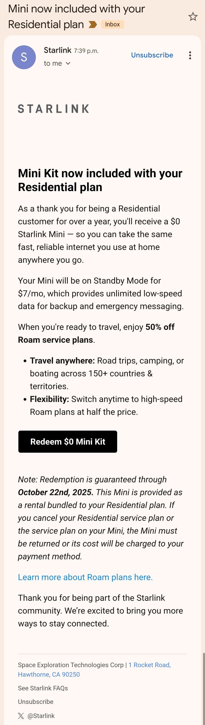Open the three-dot more options menu

pyautogui.click(x=190, y=55)
